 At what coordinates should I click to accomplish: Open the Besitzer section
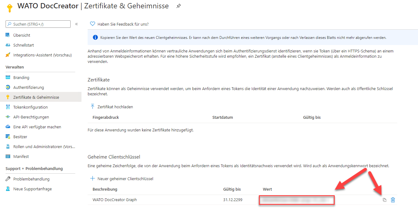point(20,137)
